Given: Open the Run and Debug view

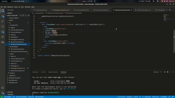Looking at the screenshot, I should point(2,21).
